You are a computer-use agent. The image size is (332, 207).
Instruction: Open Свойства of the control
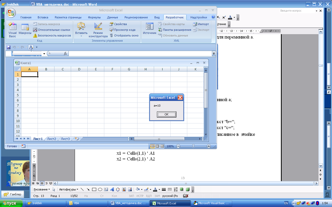[x=118, y=24]
